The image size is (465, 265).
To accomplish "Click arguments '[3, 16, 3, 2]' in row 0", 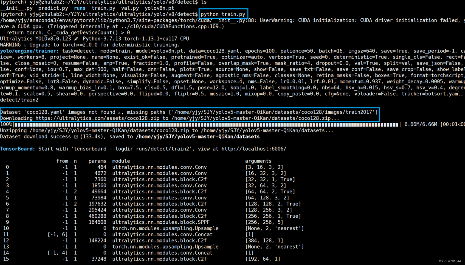I will (264, 167).
